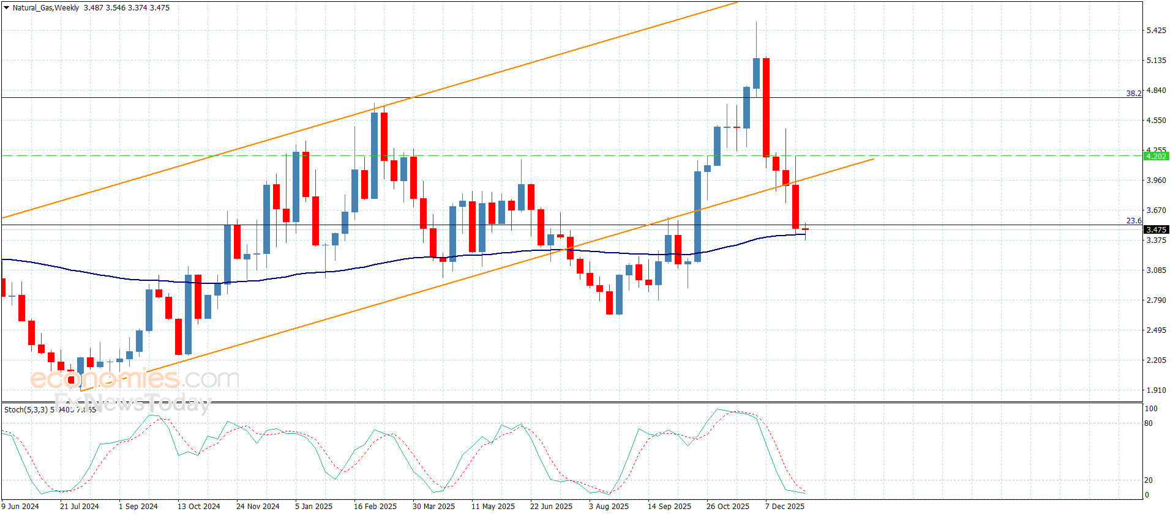
Task: Click the dropdown triangle beside Natural_Gas,Weekly
Action: (x=6, y=8)
